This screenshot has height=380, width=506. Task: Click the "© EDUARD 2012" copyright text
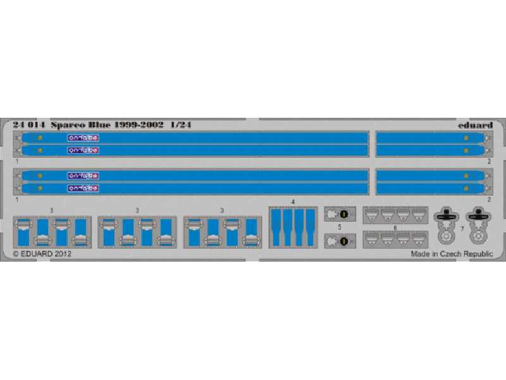point(42,254)
